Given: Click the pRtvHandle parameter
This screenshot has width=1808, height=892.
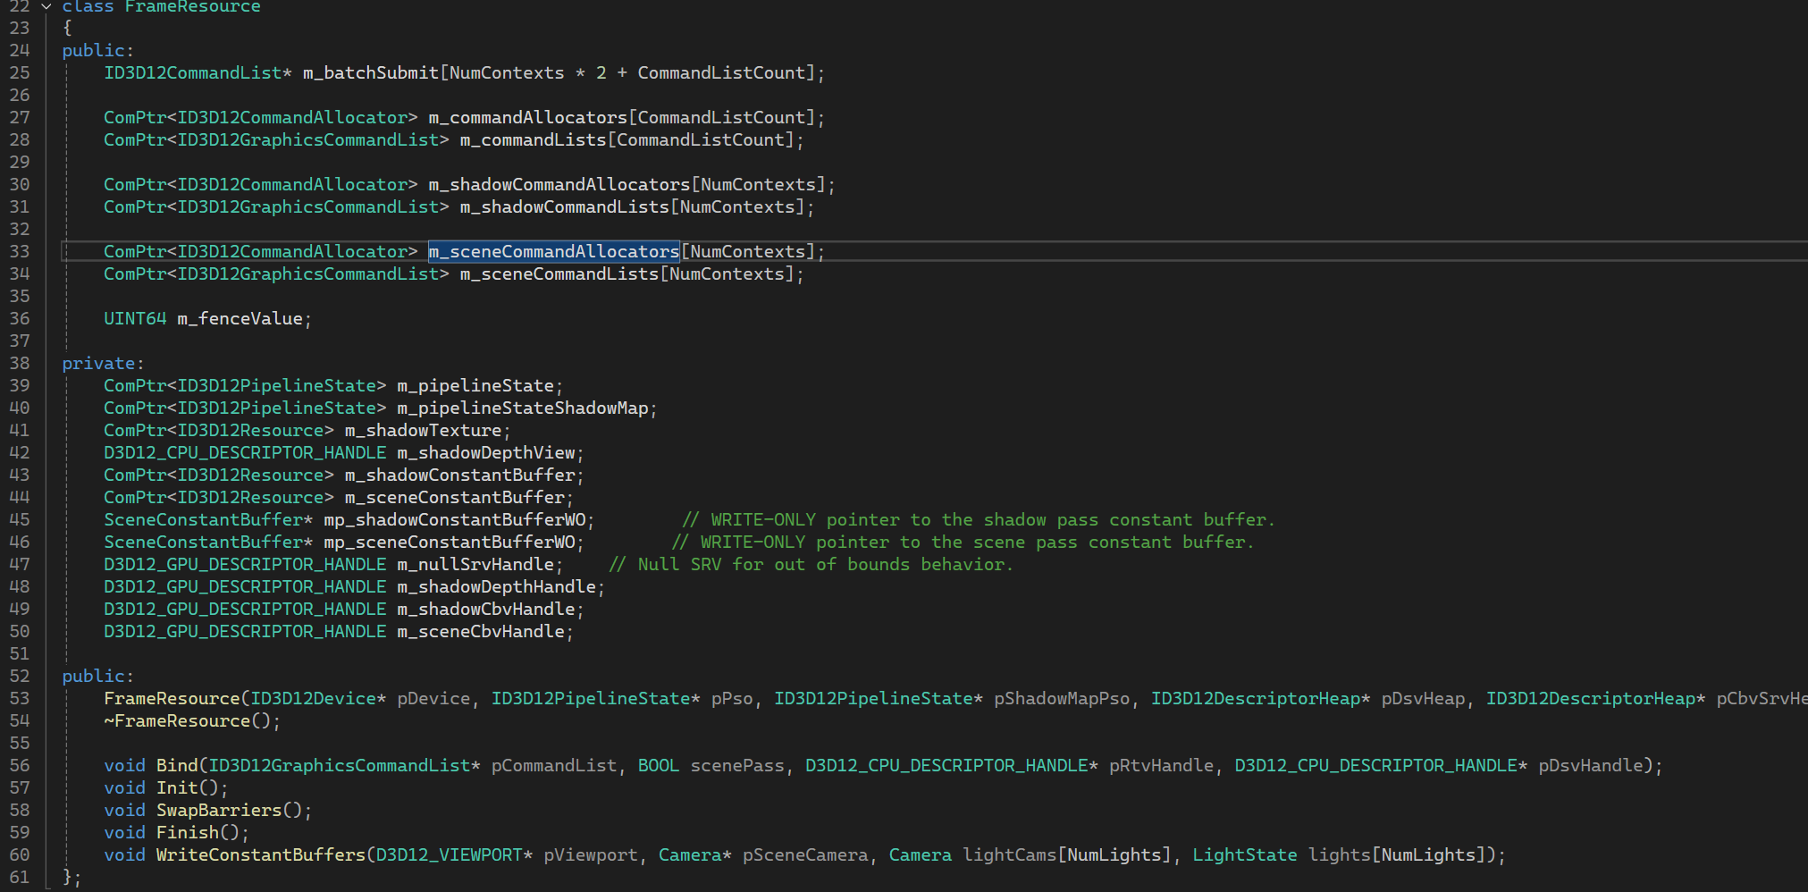Looking at the screenshot, I should pos(1161,765).
